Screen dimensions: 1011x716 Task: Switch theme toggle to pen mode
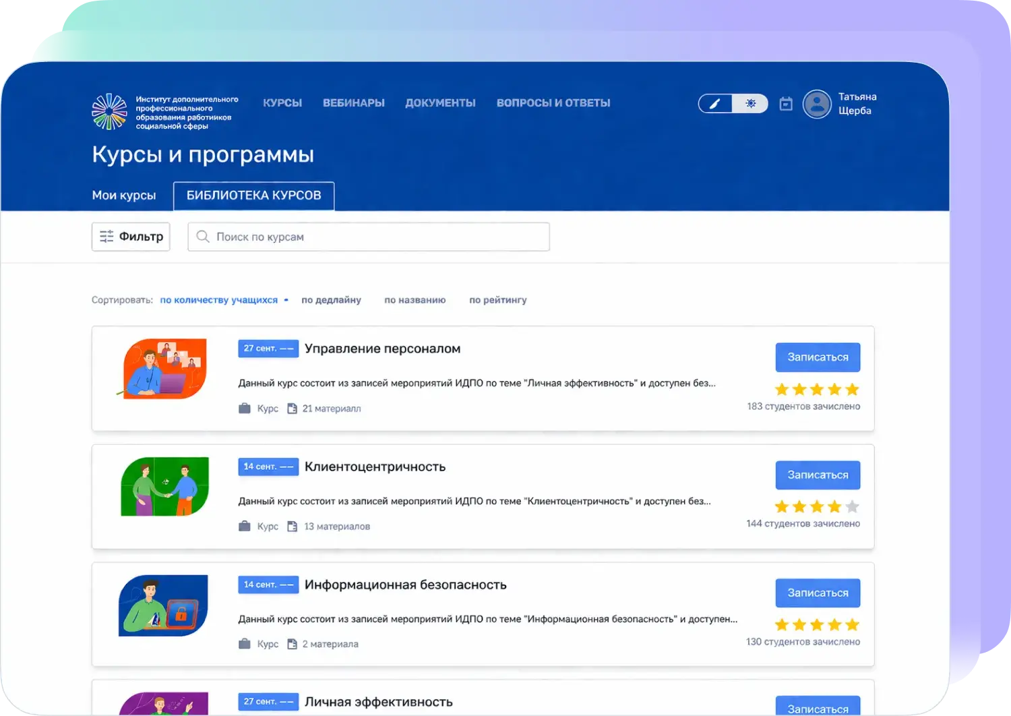click(715, 104)
